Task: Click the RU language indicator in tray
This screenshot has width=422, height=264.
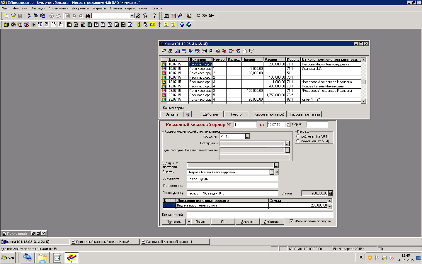Action: pyautogui.click(x=361, y=257)
